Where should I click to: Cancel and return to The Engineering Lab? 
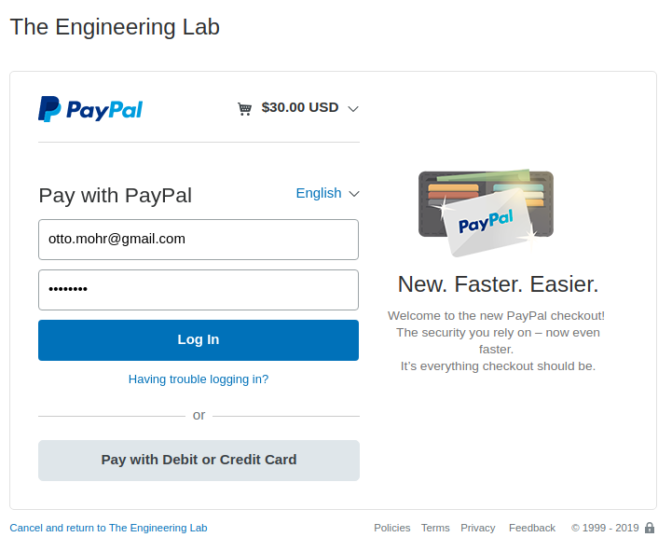pyautogui.click(x=108, y=528)
